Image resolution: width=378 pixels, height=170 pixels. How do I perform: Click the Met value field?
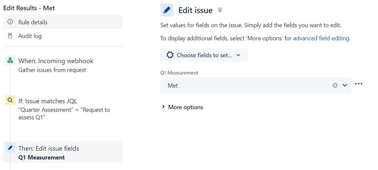pos(242,86)
